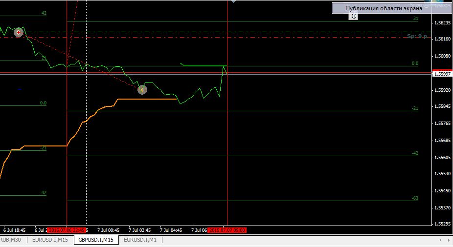The height and width of the screenshot is (247, 453).
Task: Click the thick green horizontal level segment
Action: tap(203, 65)
